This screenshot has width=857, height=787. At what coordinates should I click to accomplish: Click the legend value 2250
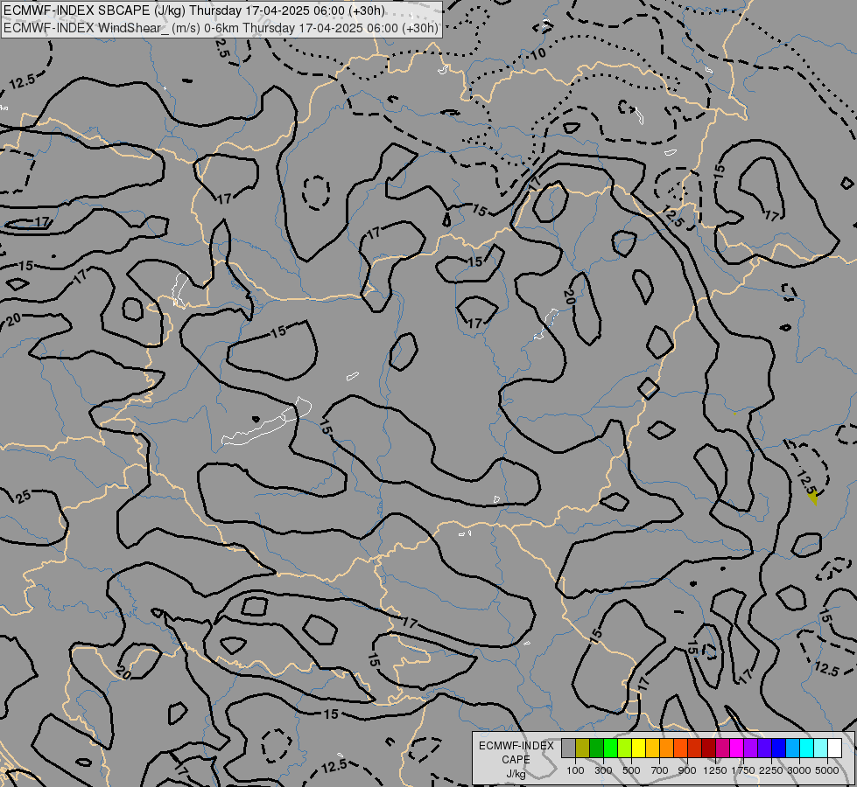click(x=771, y=770)
